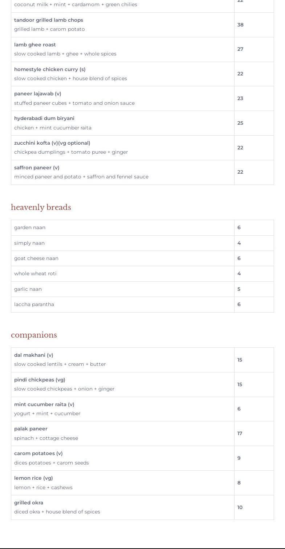The height and width of the screenshot is (549, 285).
Task: Select mint cucumber raita (v) entry
Action: 44,404
